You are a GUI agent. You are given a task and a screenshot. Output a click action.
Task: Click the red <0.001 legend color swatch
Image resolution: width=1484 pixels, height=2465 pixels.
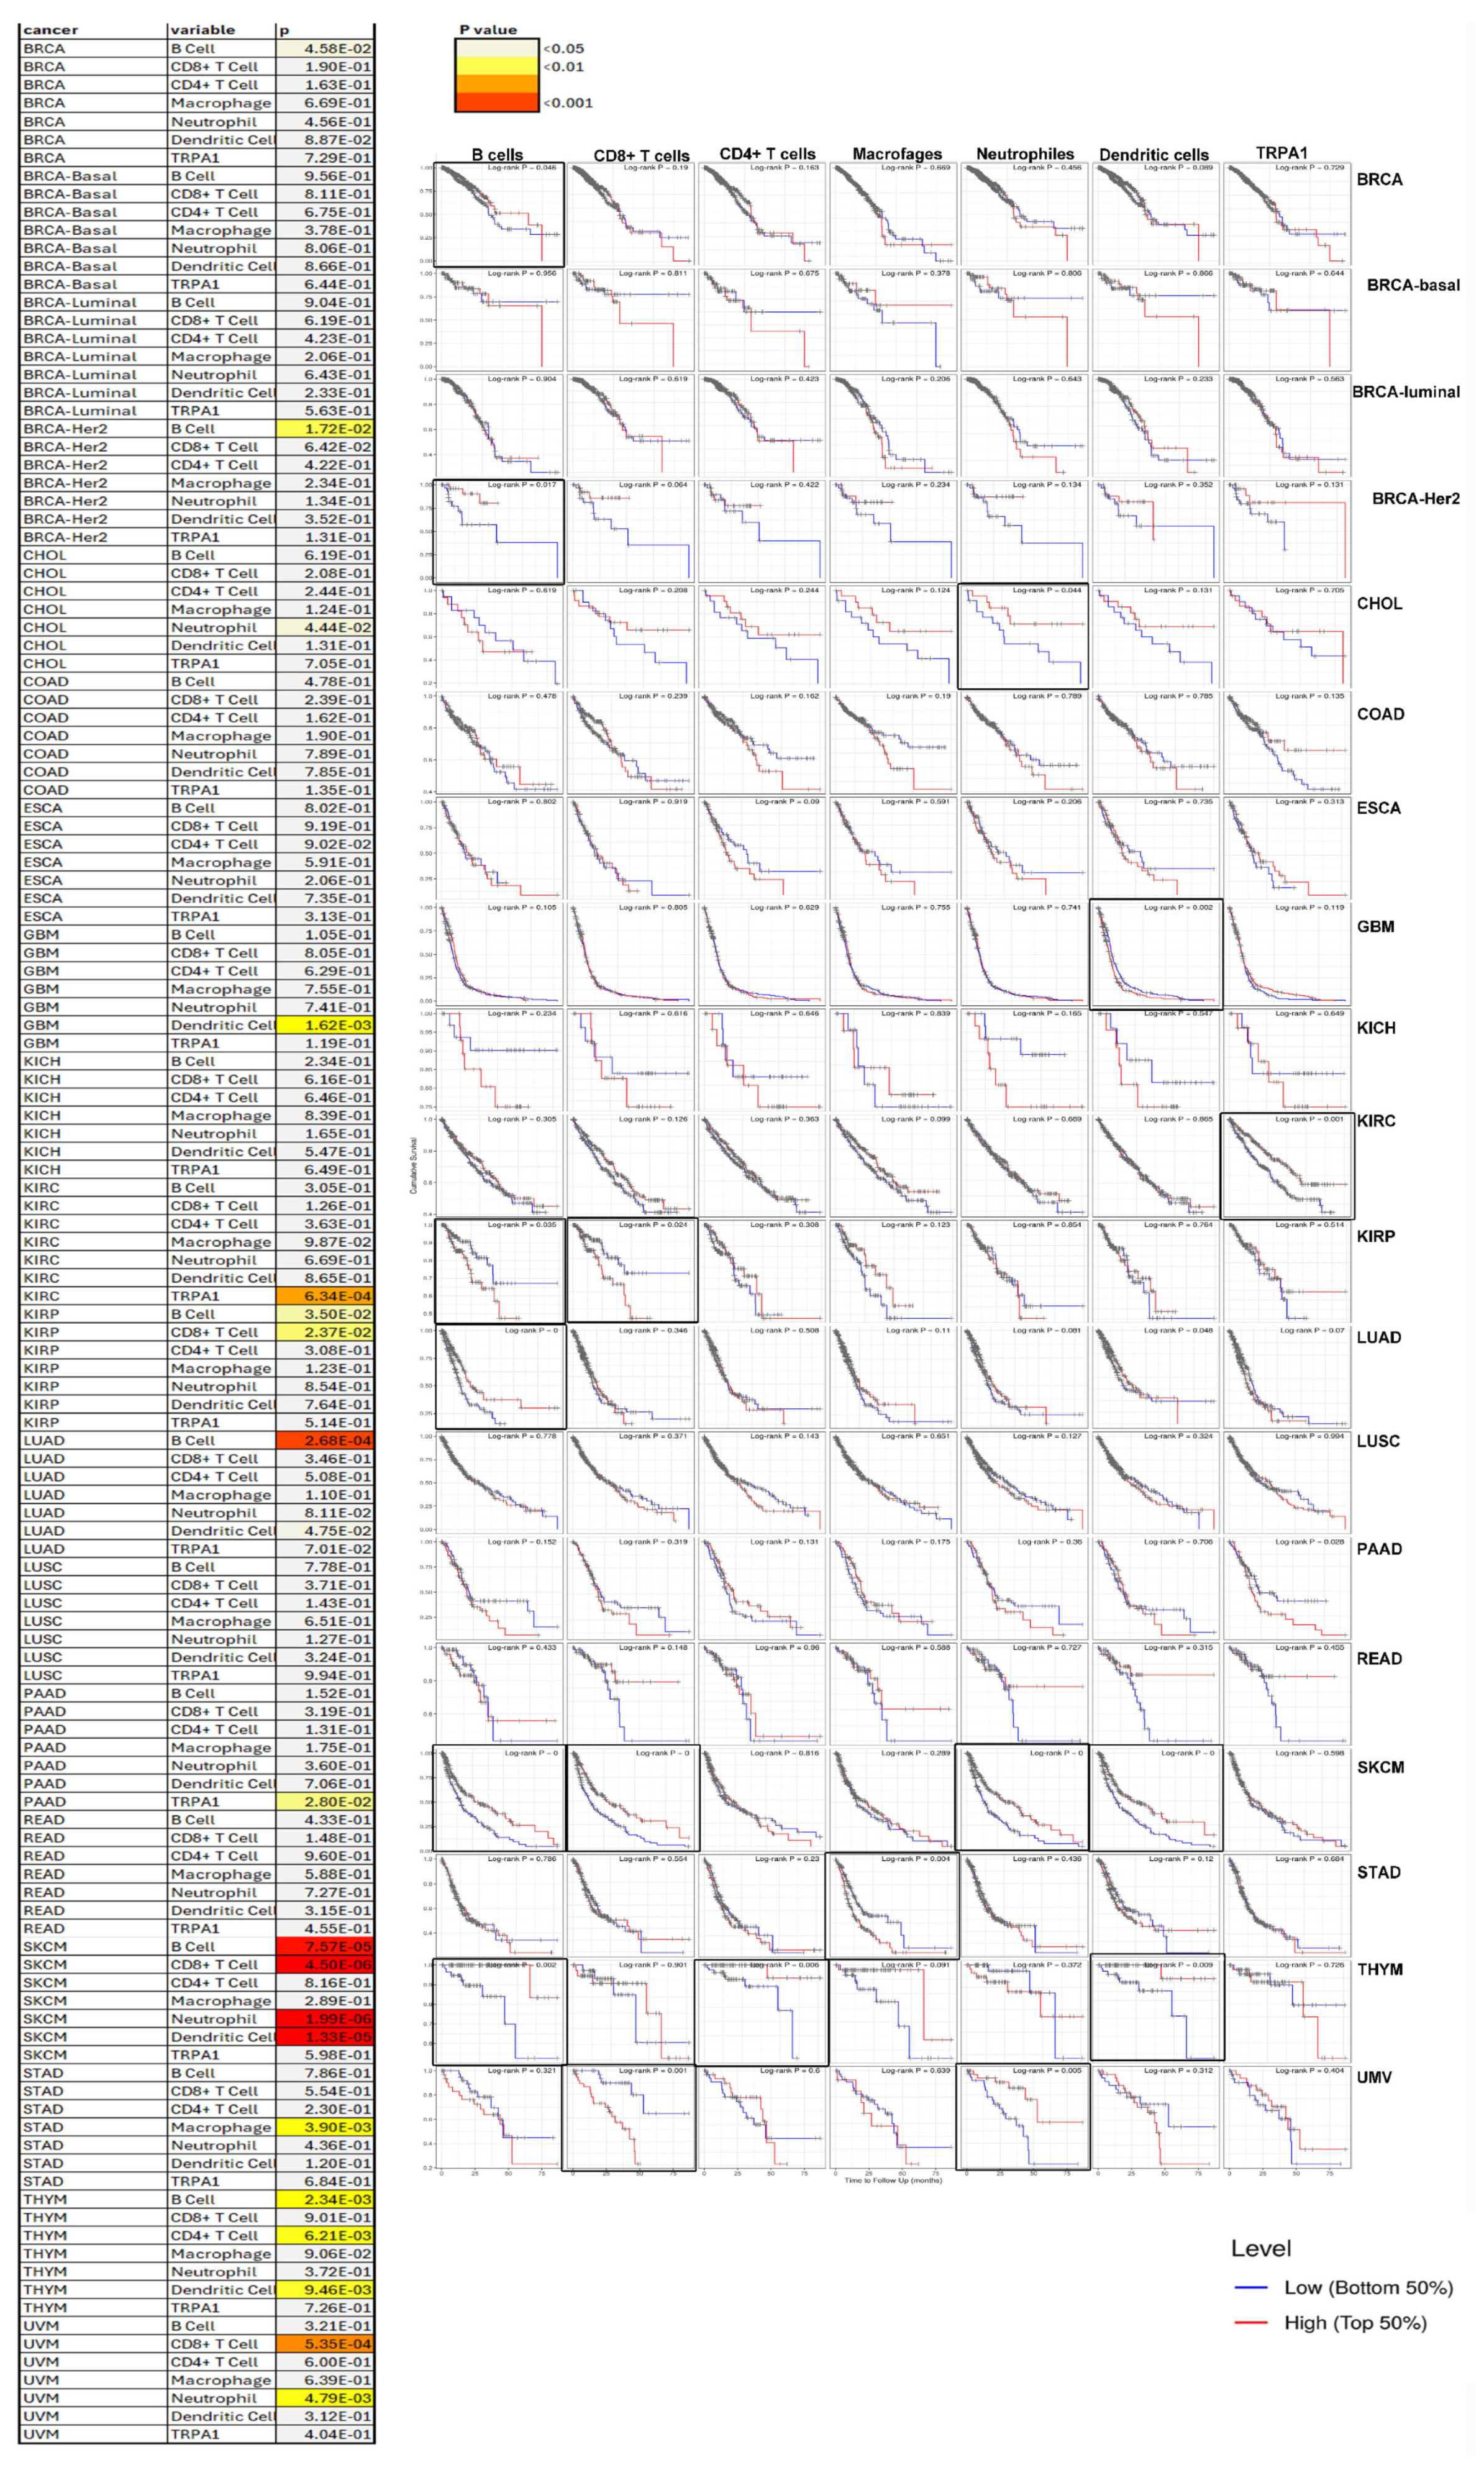click(x=497, y=102)
